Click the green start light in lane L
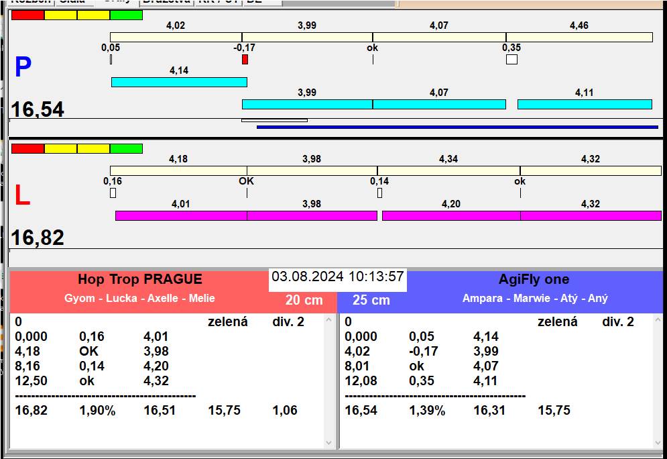This screenshot has height=459, width=667. [x=126, y=148]
